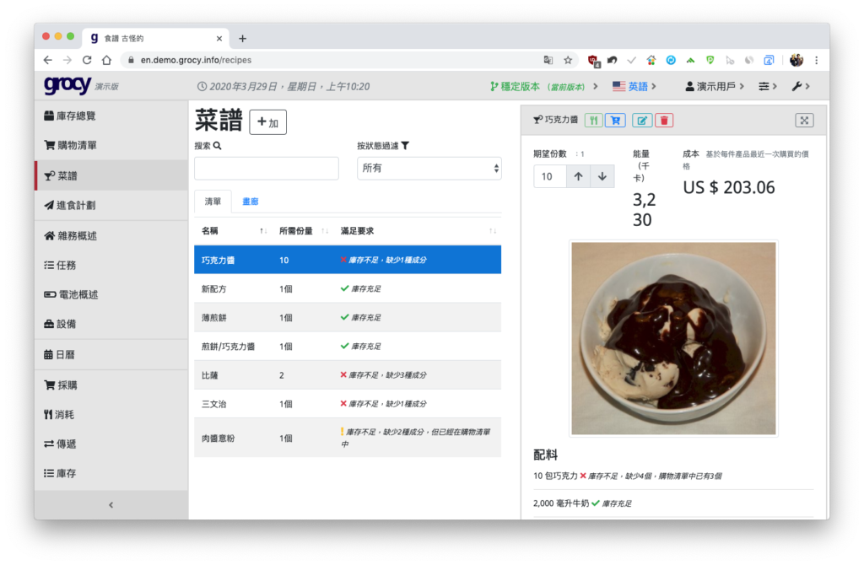Screen dimensions: 864x565
Task: Open the Chrome three-dot menu
Action: click(817, 60)
